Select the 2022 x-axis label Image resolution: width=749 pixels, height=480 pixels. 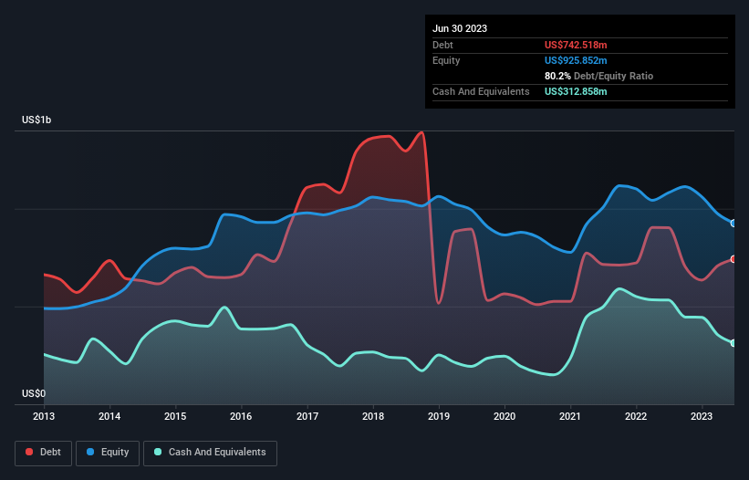(x=636, y=416)
